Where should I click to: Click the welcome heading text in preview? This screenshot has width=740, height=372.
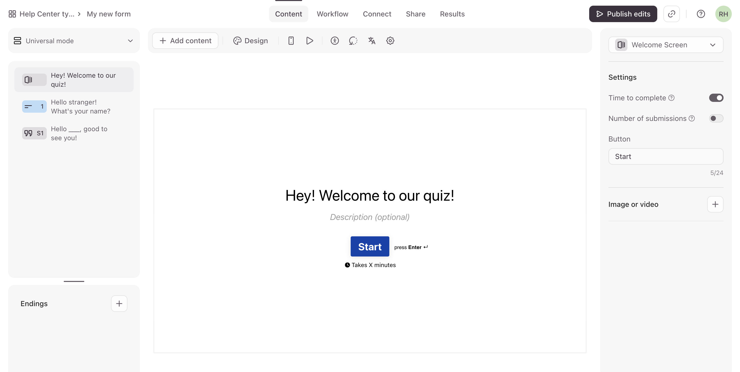(x=370, y=196)
